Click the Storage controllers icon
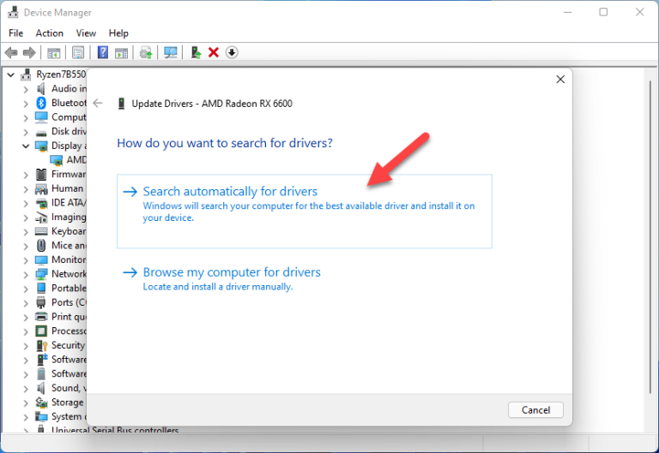 [x=41, y=402]
